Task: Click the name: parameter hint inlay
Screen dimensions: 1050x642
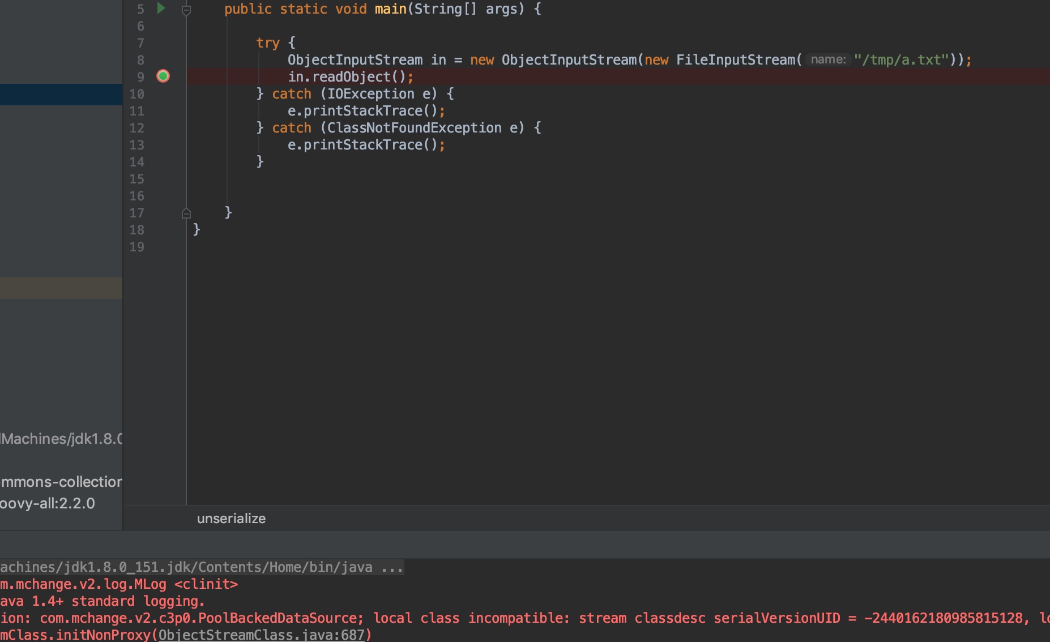Action: 829,59
